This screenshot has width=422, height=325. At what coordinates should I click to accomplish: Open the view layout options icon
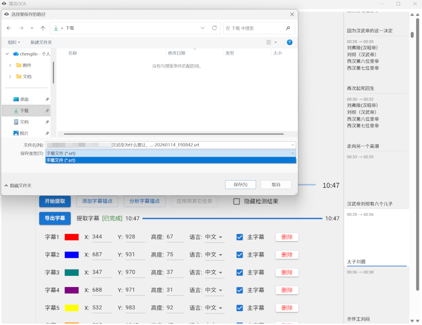pos(269,42)
